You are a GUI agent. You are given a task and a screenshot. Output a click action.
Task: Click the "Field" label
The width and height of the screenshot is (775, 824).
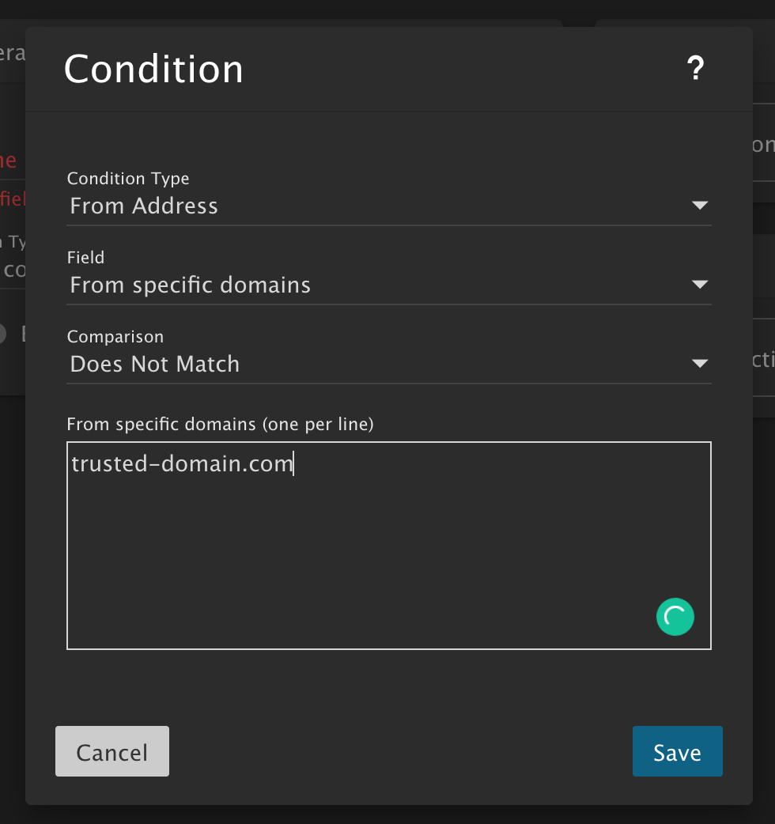[x=85, y=258]
